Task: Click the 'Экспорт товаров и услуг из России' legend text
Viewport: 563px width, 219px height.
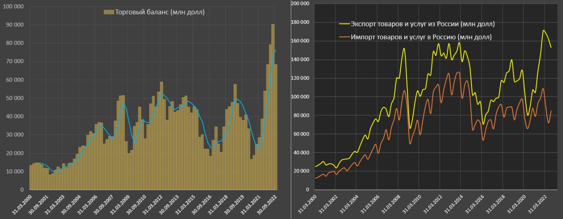Action: (422, 24)
